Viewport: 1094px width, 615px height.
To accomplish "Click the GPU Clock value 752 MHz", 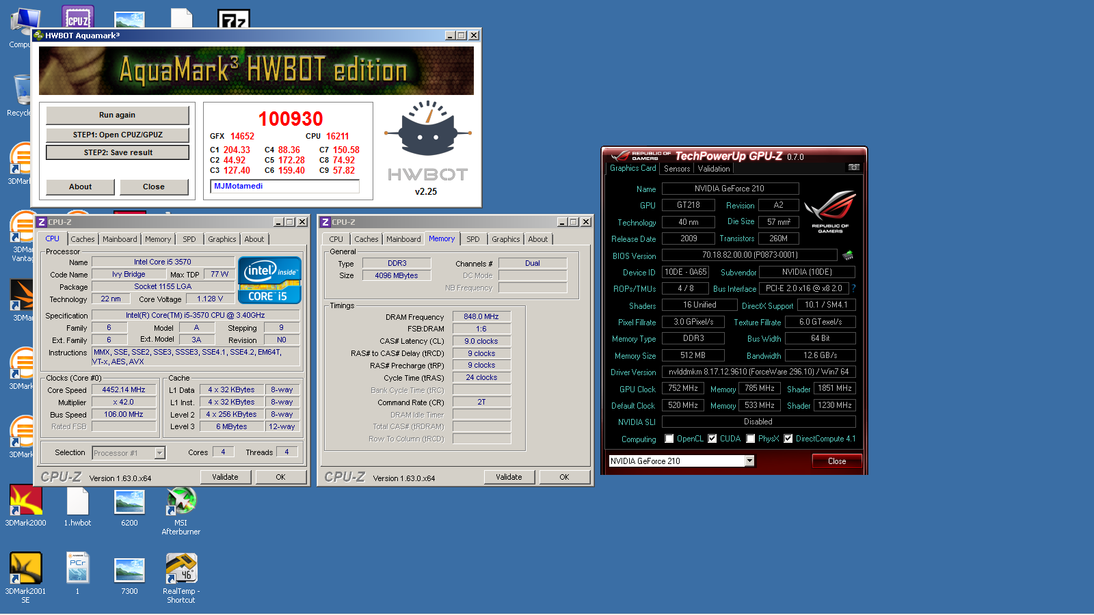I will [x=683, y=388].
